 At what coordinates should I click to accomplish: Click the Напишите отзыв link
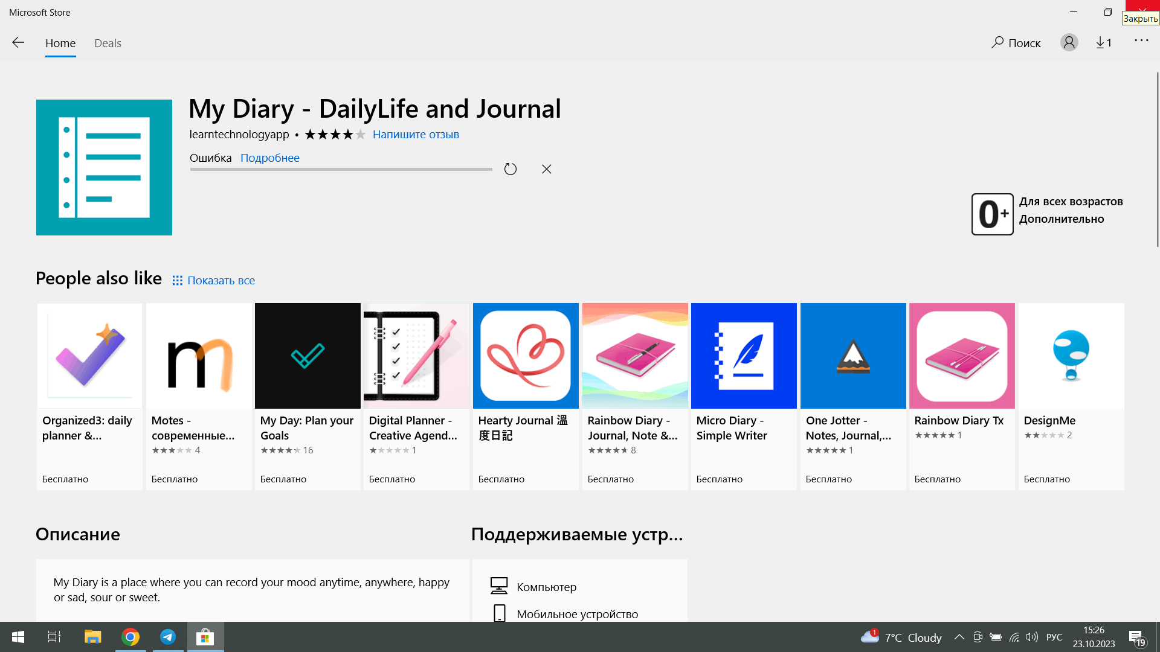tap(416, 134)
